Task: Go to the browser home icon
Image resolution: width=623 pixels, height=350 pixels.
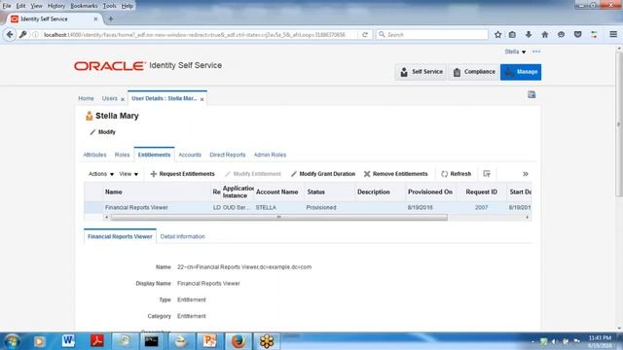Action: [545, 35]
